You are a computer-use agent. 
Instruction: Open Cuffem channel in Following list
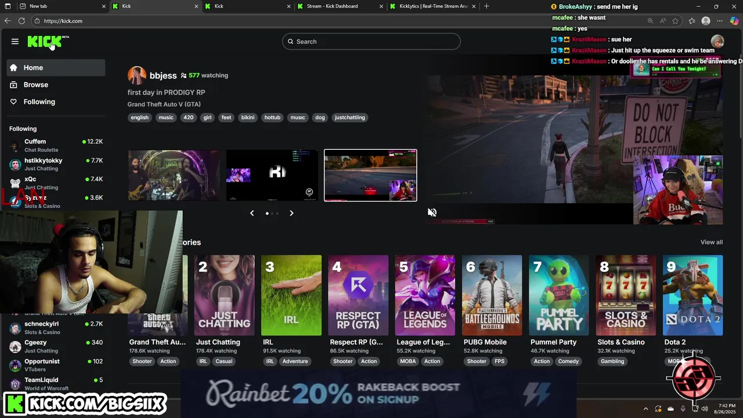pyautogui.click(x=56, y=145)
